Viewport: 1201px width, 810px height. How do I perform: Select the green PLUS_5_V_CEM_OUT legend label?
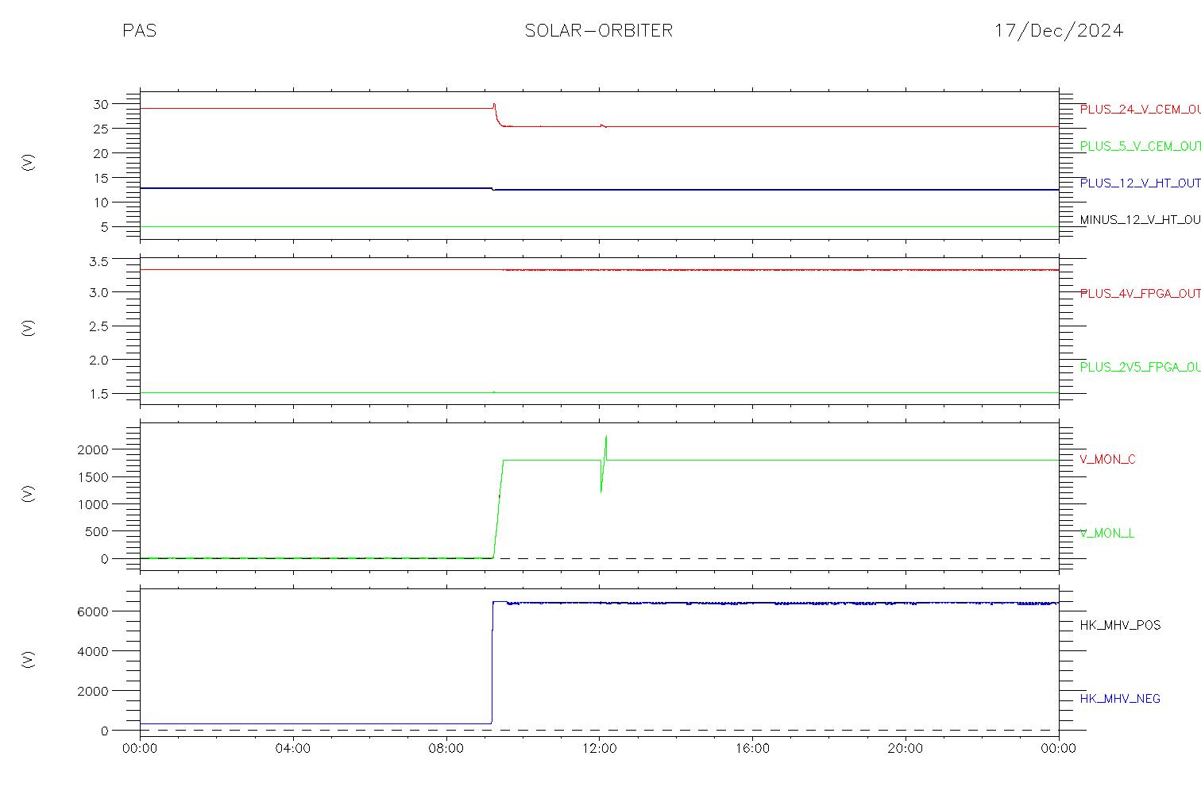(x=1140, y=146)
